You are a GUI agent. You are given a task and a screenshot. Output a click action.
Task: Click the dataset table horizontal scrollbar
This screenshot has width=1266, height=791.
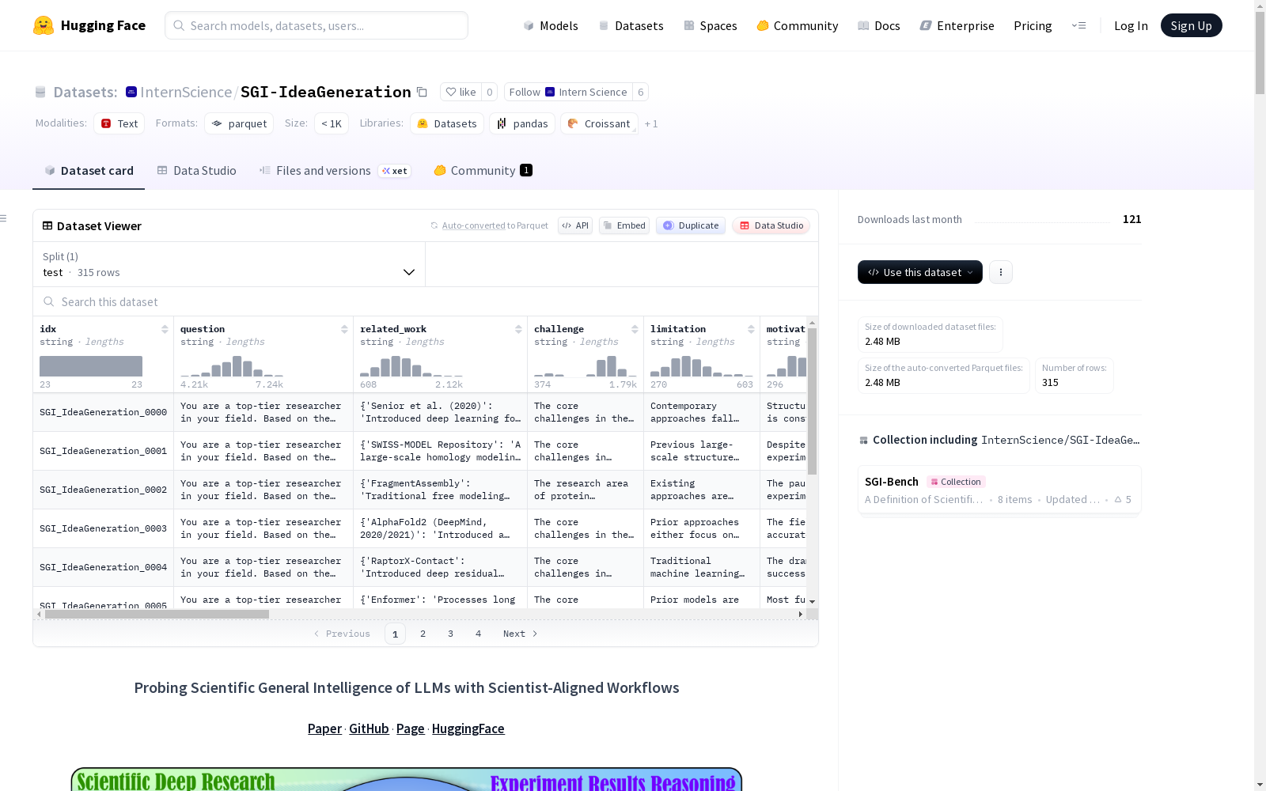coord(157,614)
